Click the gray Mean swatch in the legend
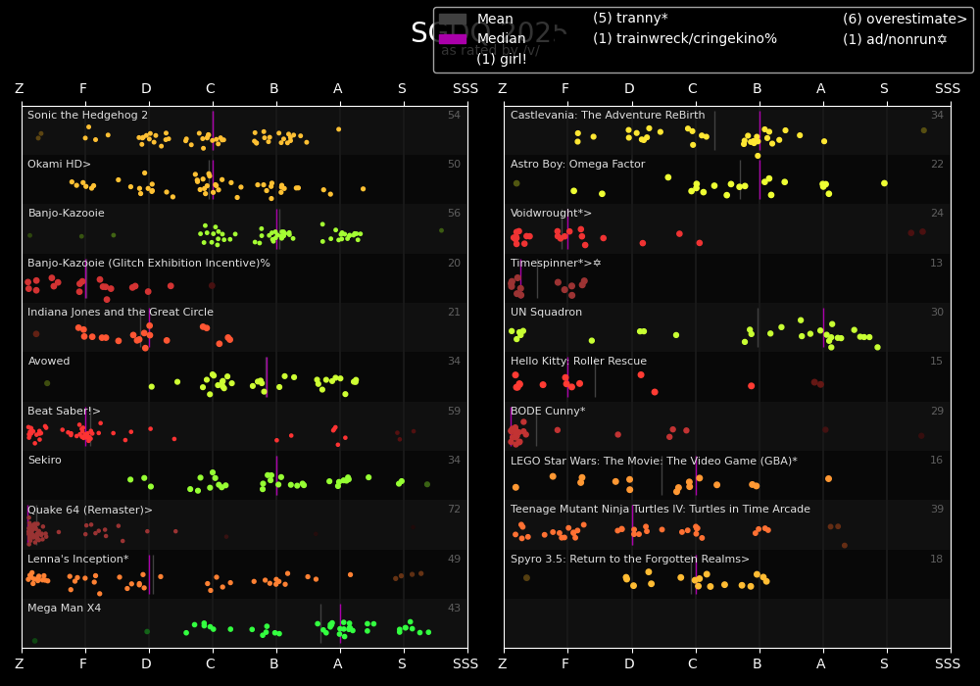Viewport: 980px width, 686px height. pos(453,20)
